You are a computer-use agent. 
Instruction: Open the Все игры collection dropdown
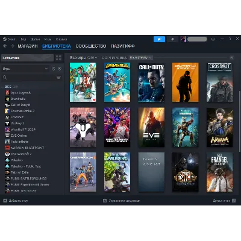84,58
